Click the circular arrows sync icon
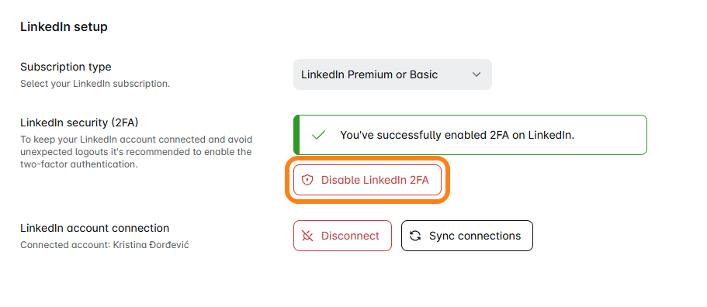The height and width of the screenshot is (307, 707). pyautogui.click(x=415, y=236)
